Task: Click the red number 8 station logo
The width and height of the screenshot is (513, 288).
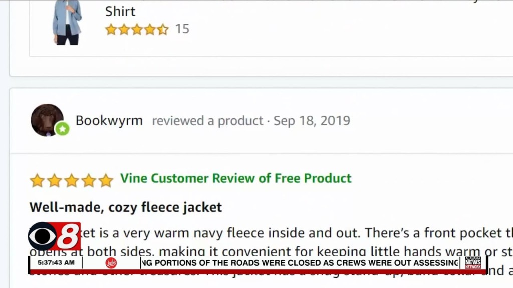Action: [x=68, y=236]
